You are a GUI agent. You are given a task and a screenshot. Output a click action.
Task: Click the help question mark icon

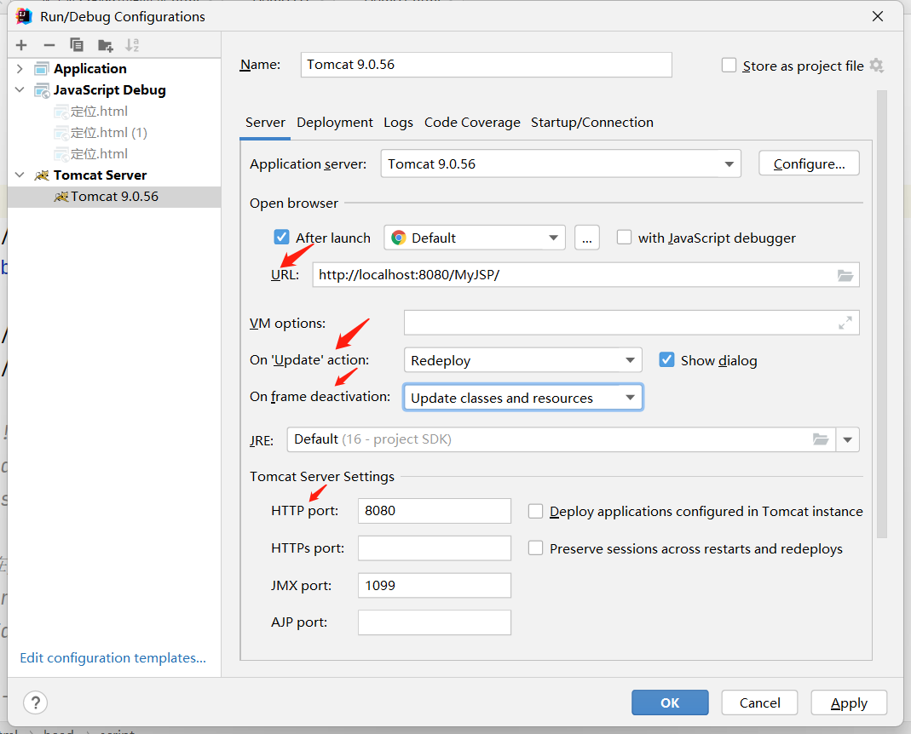click(x=35, y=702)
